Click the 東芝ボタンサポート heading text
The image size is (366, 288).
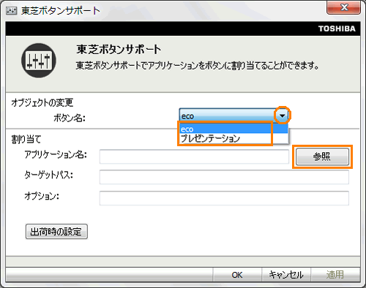tap(119, 50)
